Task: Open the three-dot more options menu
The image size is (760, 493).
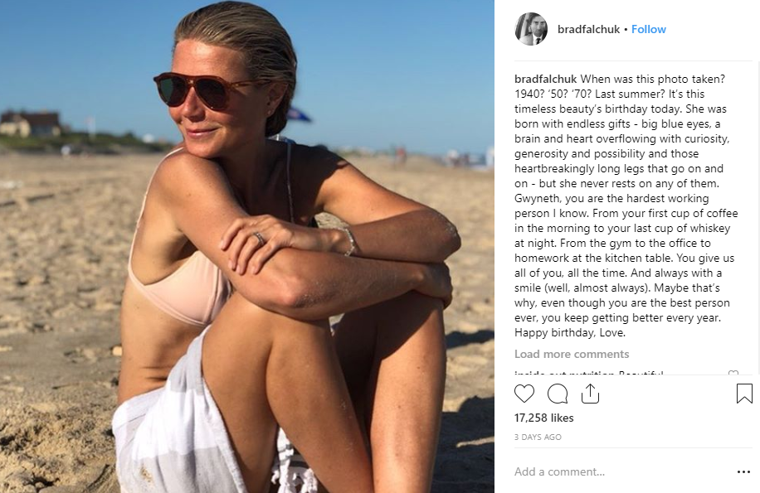Action: pos(743,471)
